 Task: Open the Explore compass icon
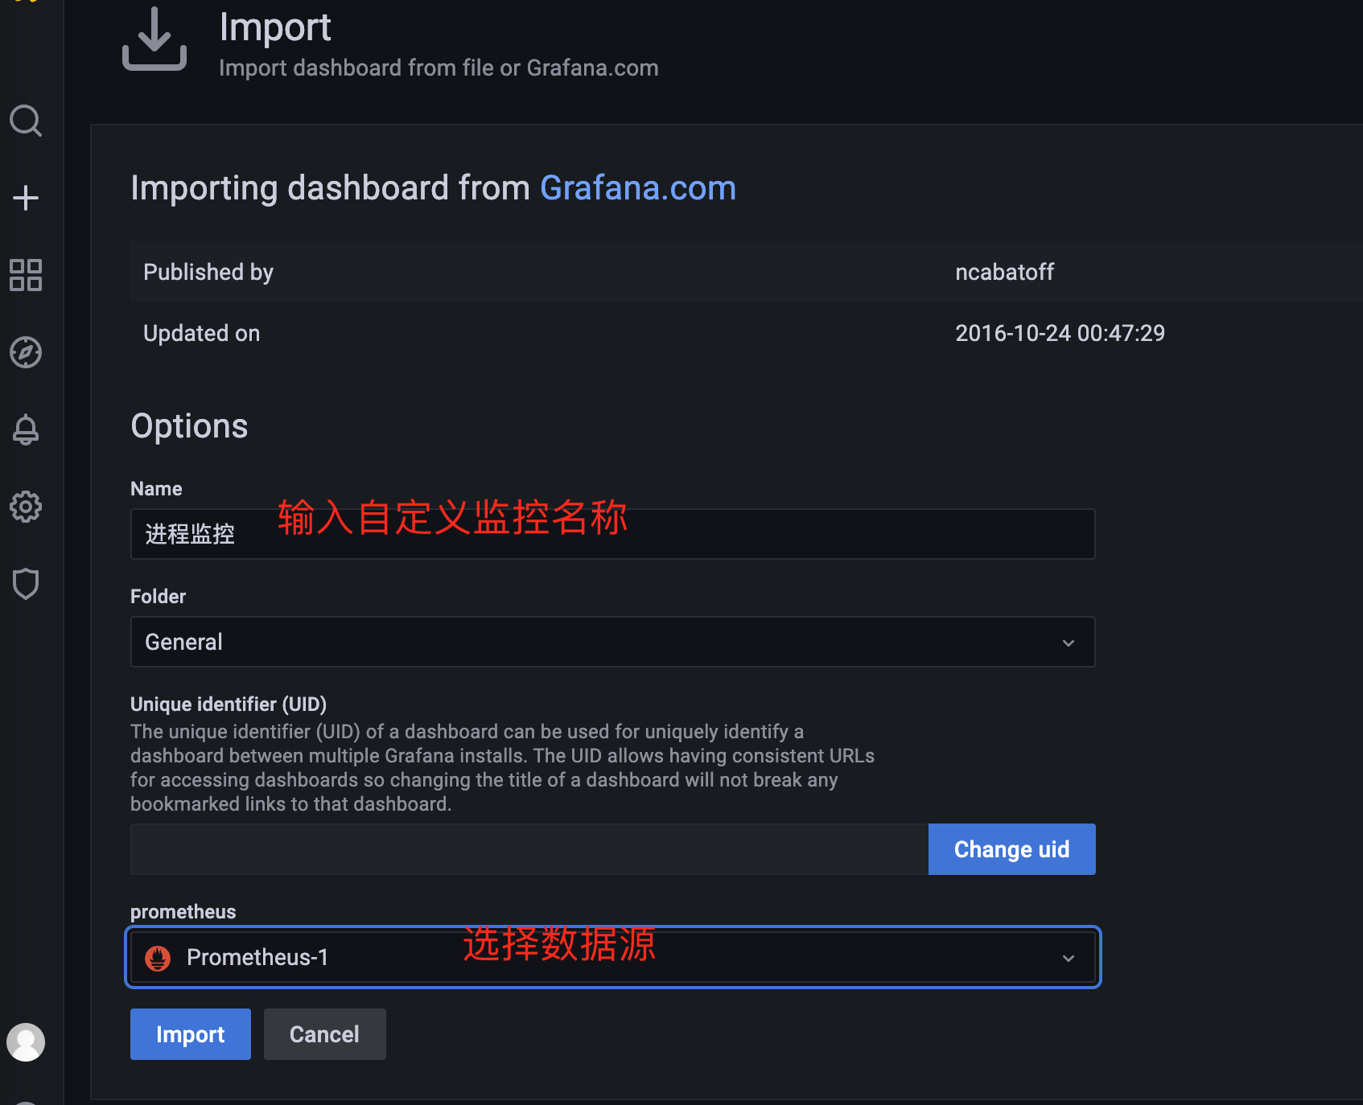click(x=26, y=352)
